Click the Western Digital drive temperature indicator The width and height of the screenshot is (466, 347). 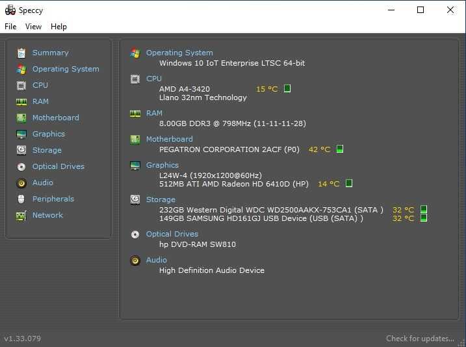tap(424, 209)
